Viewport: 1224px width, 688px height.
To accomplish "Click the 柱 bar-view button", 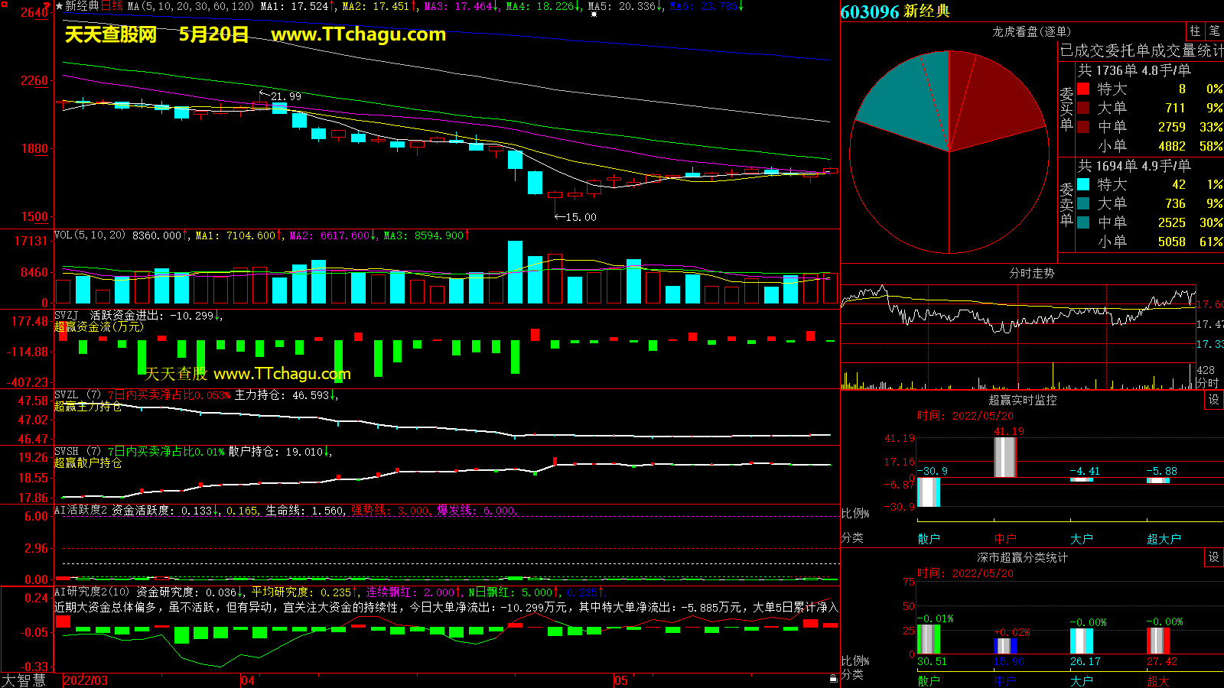I will click(1195, 31).
